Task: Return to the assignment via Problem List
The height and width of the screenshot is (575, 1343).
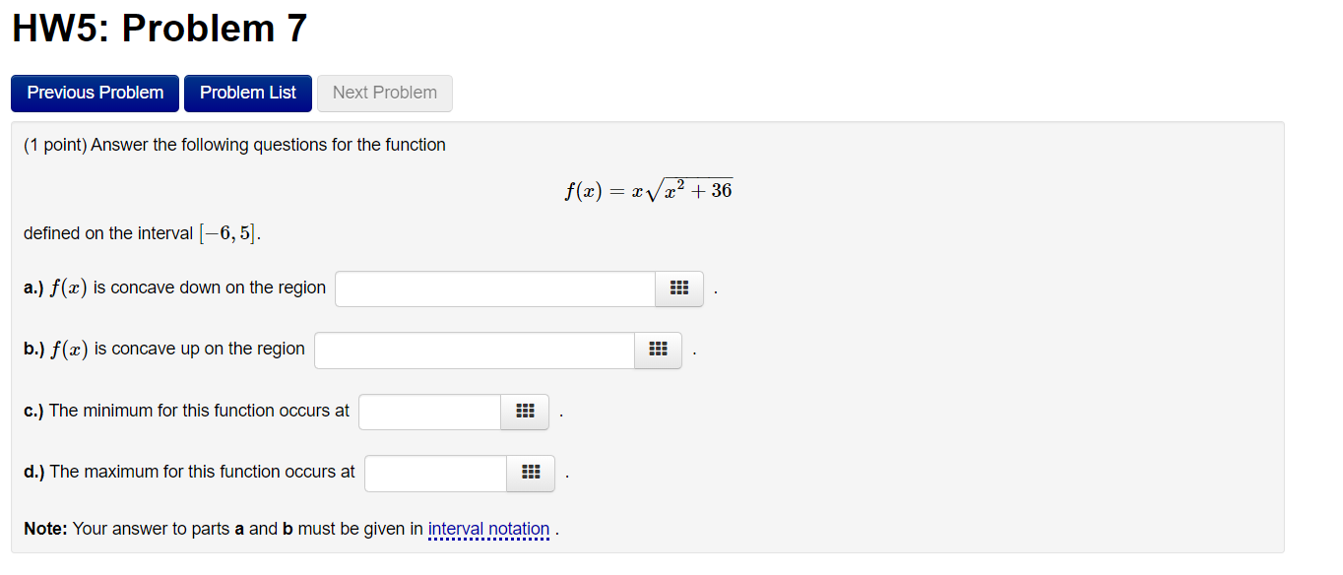Action: click(247, 93)
